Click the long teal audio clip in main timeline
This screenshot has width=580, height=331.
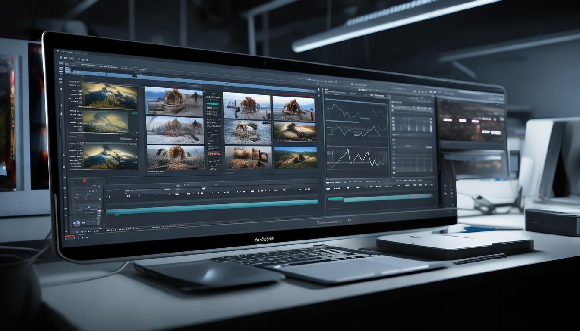pyautogui.click(x=211, y=202)
